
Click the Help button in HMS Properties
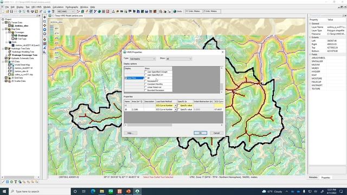coord(130,133)
